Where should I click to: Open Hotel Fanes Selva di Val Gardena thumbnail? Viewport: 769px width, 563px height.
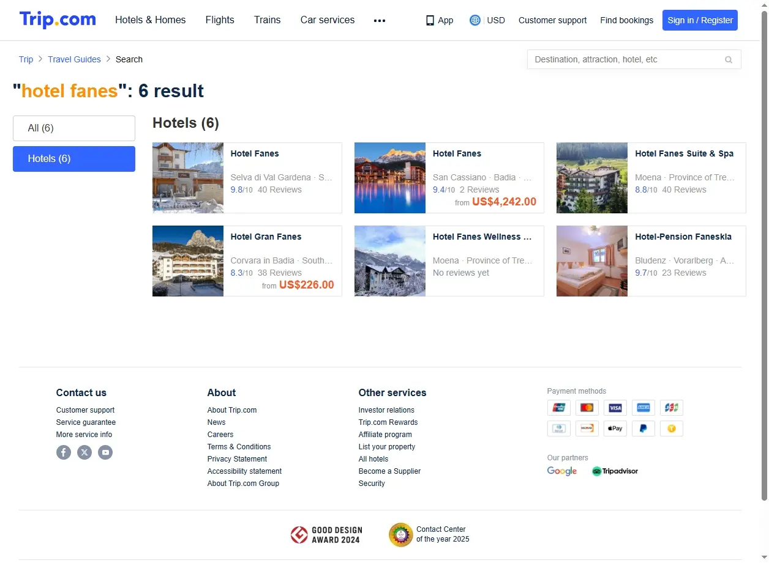coord(188,178)
